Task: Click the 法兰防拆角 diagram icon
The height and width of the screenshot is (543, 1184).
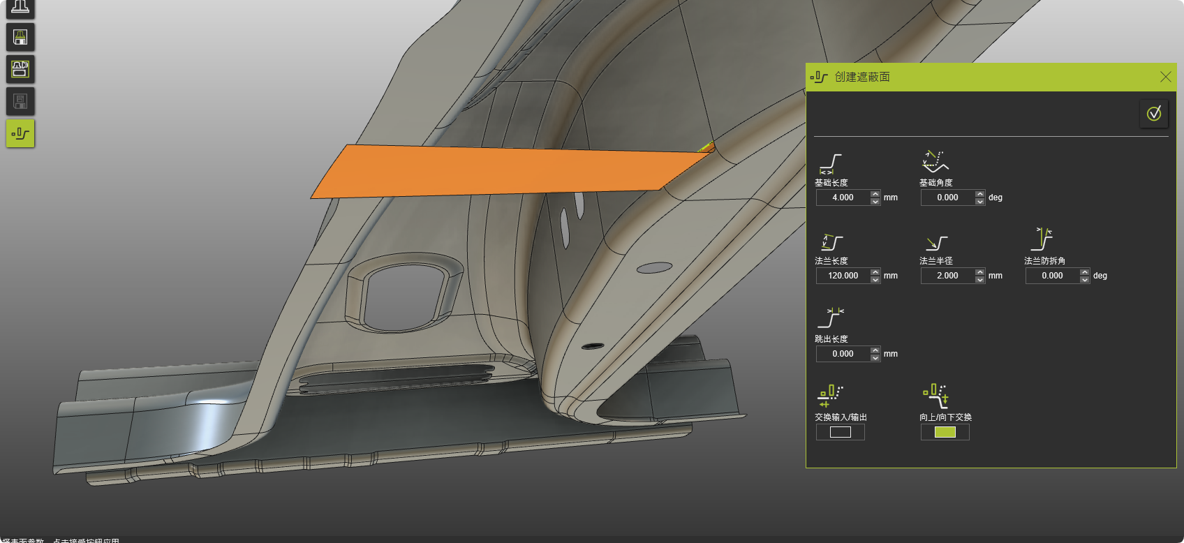Action: [1042, 239]
